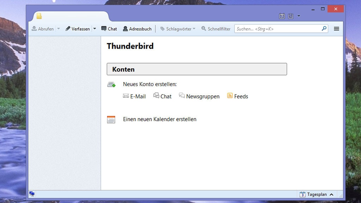Expand Tagesplan with the up chevron
This screenshot has height=203, width=361.
click(331, 195)
